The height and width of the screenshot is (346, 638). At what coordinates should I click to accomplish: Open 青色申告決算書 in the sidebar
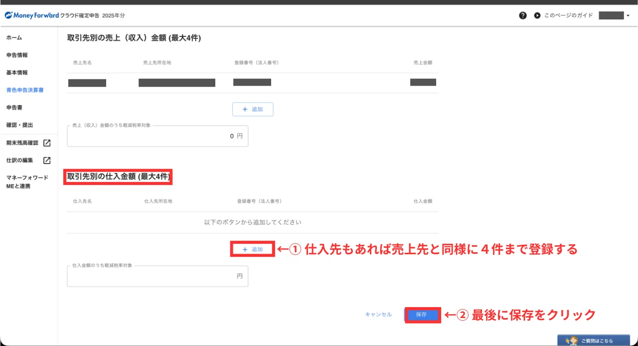click(25, 90)
